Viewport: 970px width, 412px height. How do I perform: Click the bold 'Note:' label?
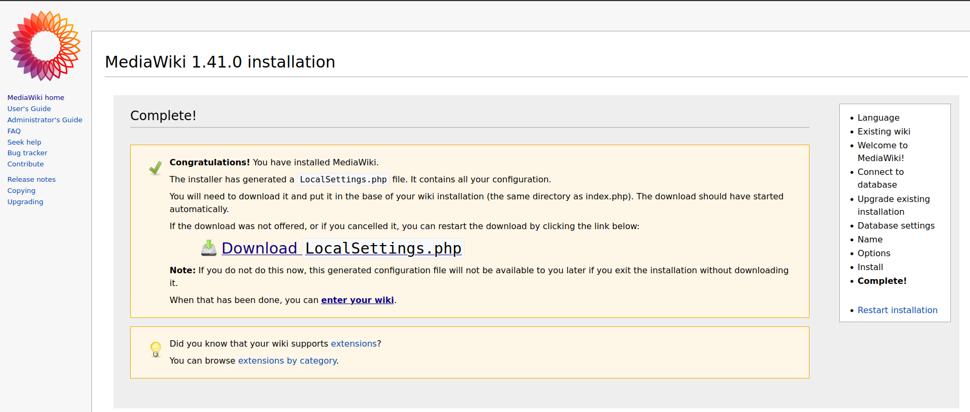click(182, 270)
